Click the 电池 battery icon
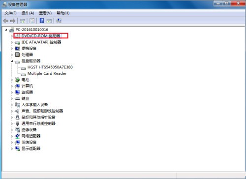This screenshot has width=246, height=179. tap(17, 80)
